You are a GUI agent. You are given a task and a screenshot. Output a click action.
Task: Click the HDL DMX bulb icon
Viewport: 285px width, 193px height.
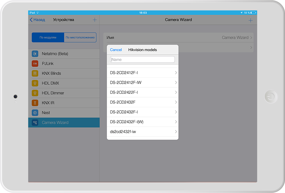click(35, 83)
